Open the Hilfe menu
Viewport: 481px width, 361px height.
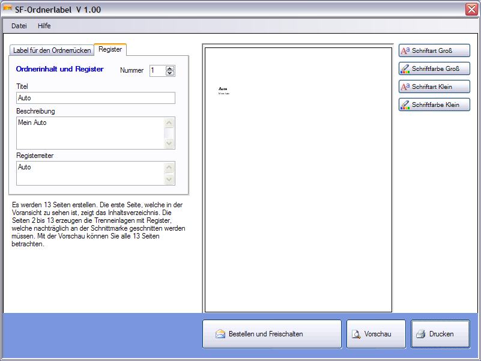pyautogui.click(x=44, y=26)
